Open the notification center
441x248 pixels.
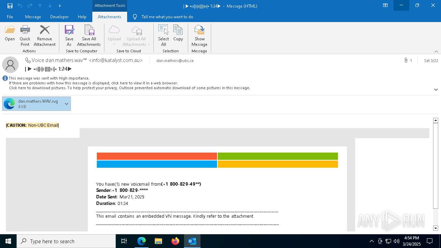coord(430,241)
